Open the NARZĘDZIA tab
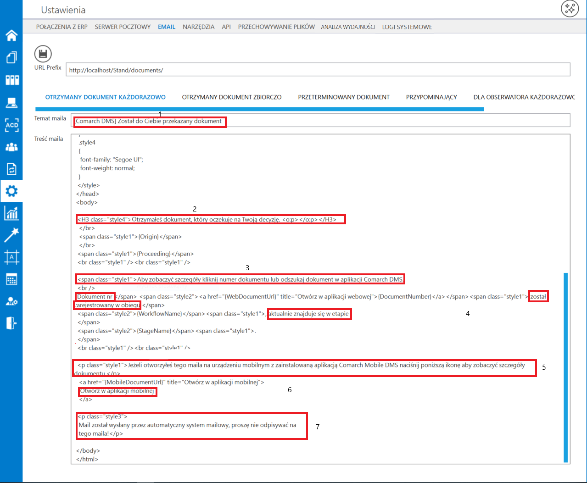Viewport: 587px width, 483px height. [199, 27]
